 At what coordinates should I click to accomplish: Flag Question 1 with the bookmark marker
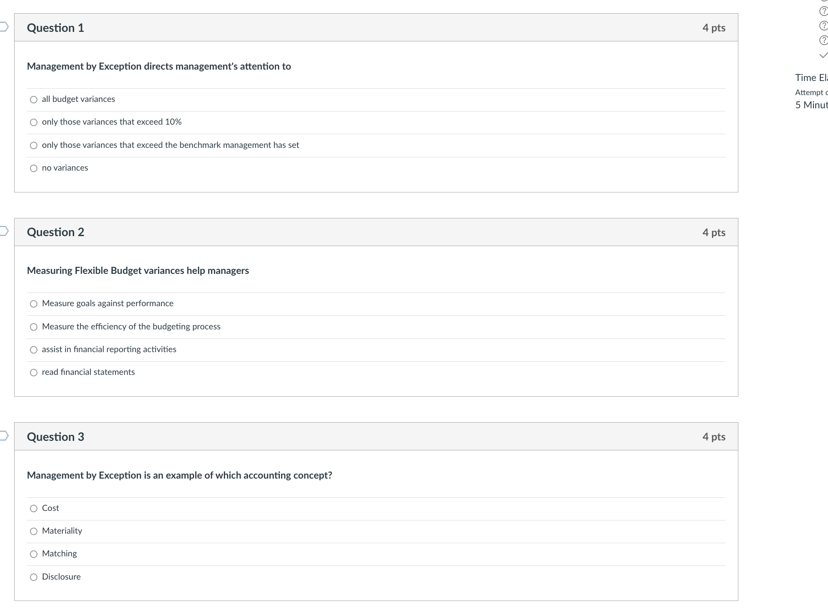tap(3, 27)
